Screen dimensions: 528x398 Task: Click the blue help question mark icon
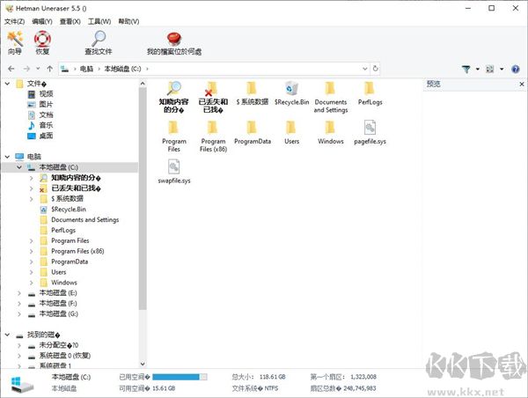[x=516, y=68]
